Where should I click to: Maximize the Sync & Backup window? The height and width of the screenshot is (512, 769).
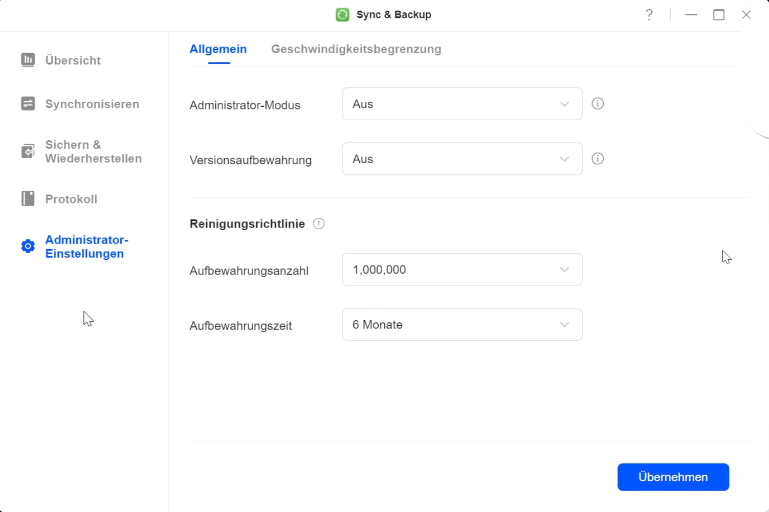[719, 15]
